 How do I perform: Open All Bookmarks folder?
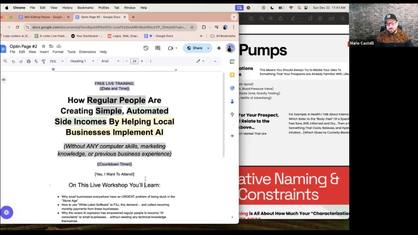pos(223,36)
